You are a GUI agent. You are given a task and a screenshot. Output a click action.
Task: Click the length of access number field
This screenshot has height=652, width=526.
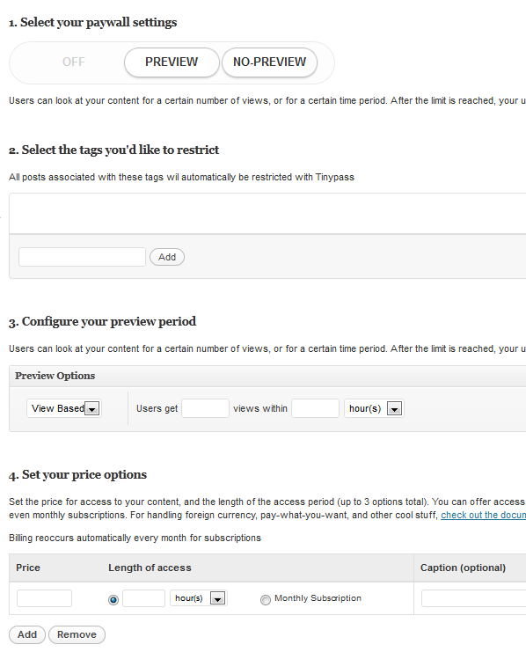pos(144,598)
